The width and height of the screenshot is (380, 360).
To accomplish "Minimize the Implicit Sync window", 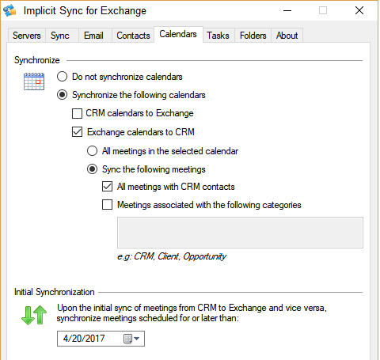I will 287,10.
